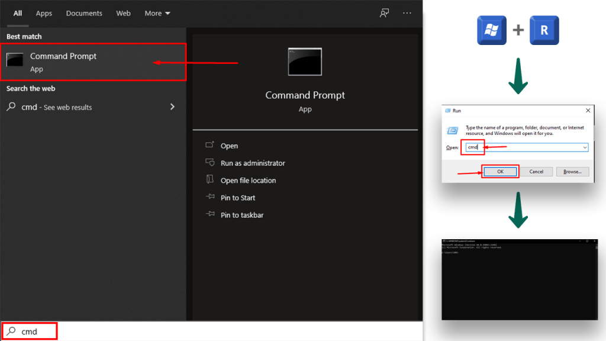The height and width of the screenshot is (341, 606).
Task: Select Open file location
Action: pyautogui.click(x=248, y=181)
